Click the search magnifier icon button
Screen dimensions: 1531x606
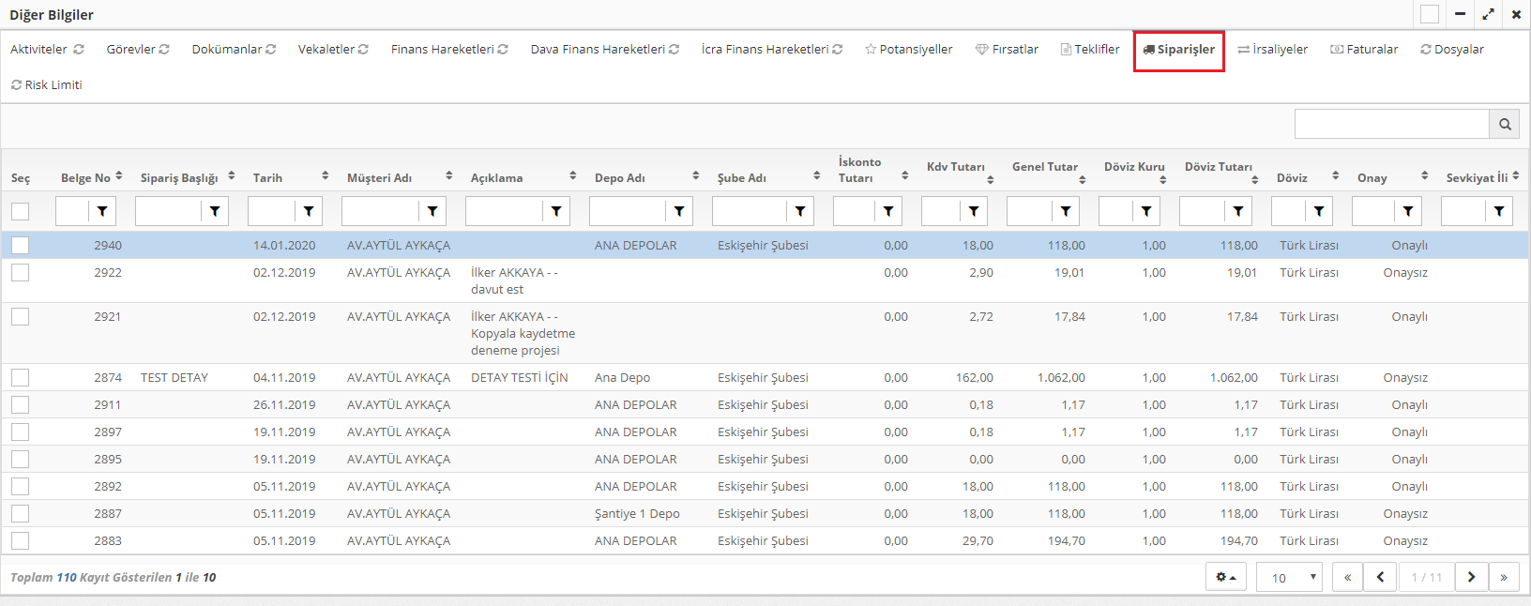click(1505, 124)
